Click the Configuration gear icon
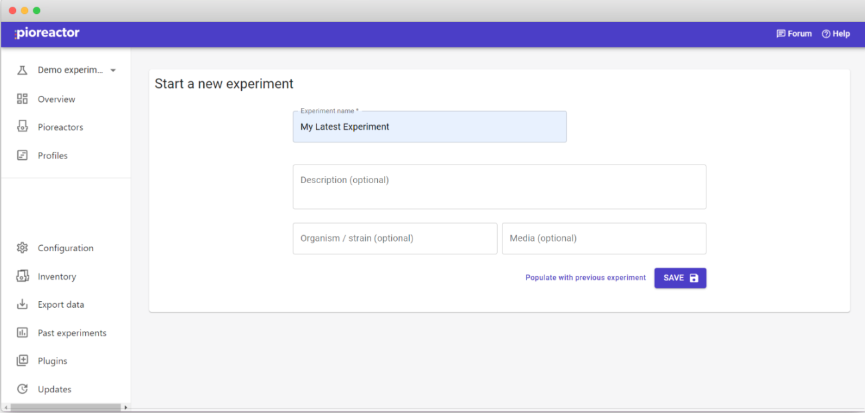865x413 pixels. pyautogui.click(x=22, y=248)
